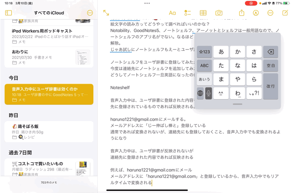Activate the markup pen tool
This screenshot has width=294, height=193.
pyautogui.click(x=256, y=13)
